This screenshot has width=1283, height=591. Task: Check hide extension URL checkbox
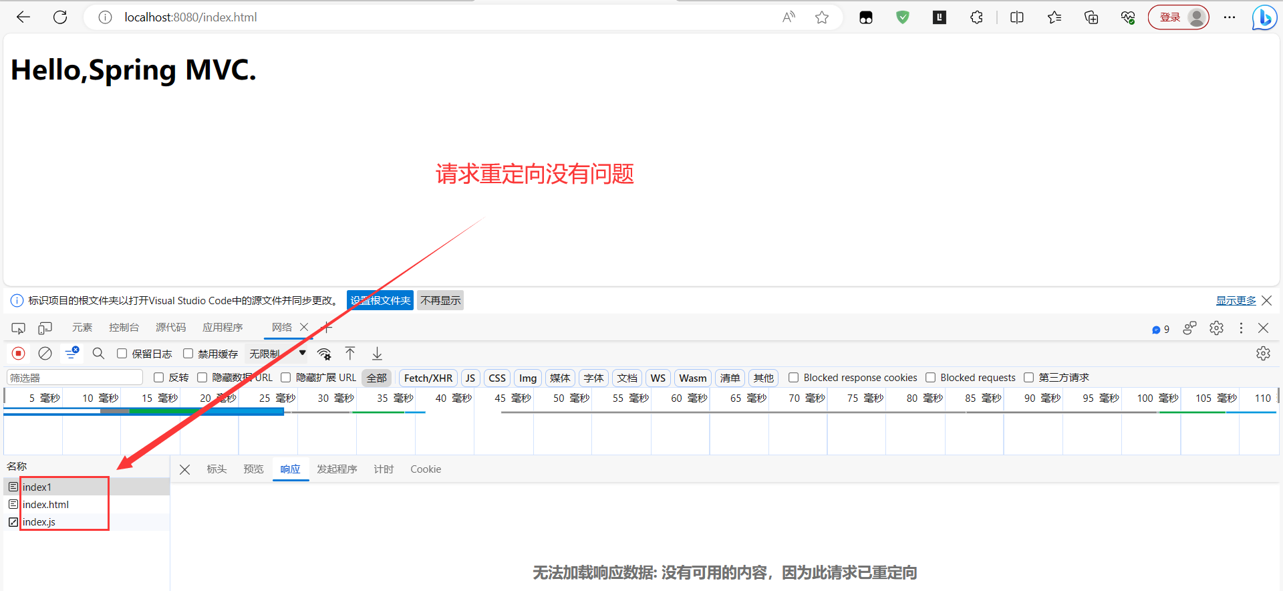click(286, 378)
